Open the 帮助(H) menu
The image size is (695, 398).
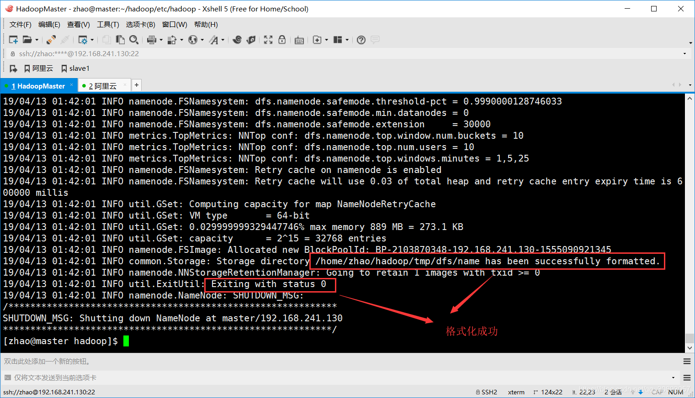(206, 24)
